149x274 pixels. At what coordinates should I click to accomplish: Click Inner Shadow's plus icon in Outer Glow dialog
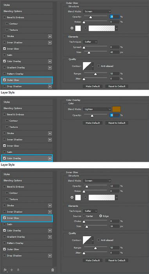click(x=50, y=42)
